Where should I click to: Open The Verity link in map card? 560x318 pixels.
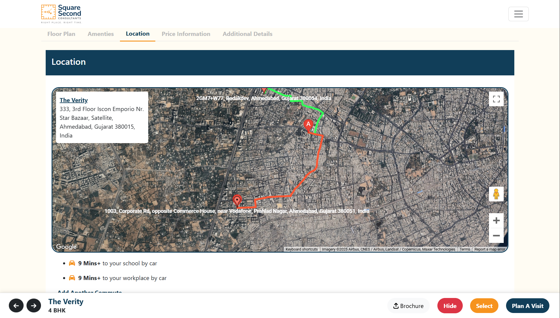point(74,100)
